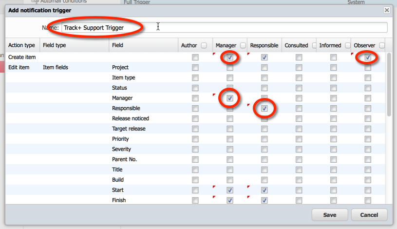The width and height of the screenshot is (397, 229).
Task: Uncheck Responsible checkbox in Responsible field row
Action: pos(264,109)
